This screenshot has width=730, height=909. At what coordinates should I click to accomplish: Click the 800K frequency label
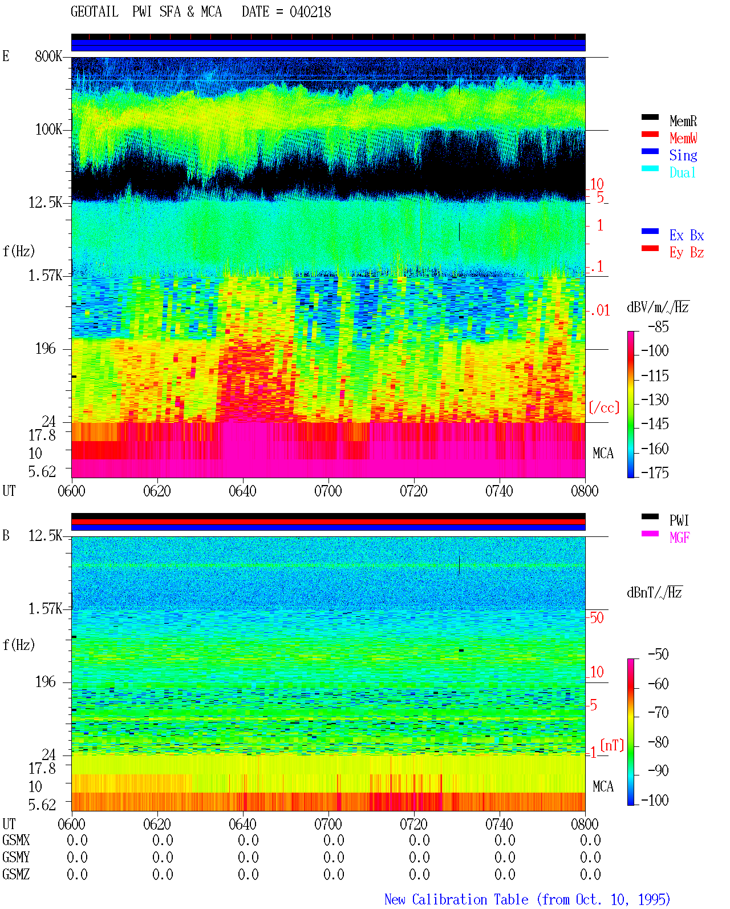pyautogui.click(x=48, y=56)
